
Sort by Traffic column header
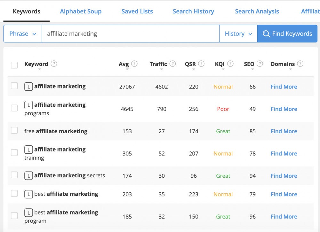158,64
